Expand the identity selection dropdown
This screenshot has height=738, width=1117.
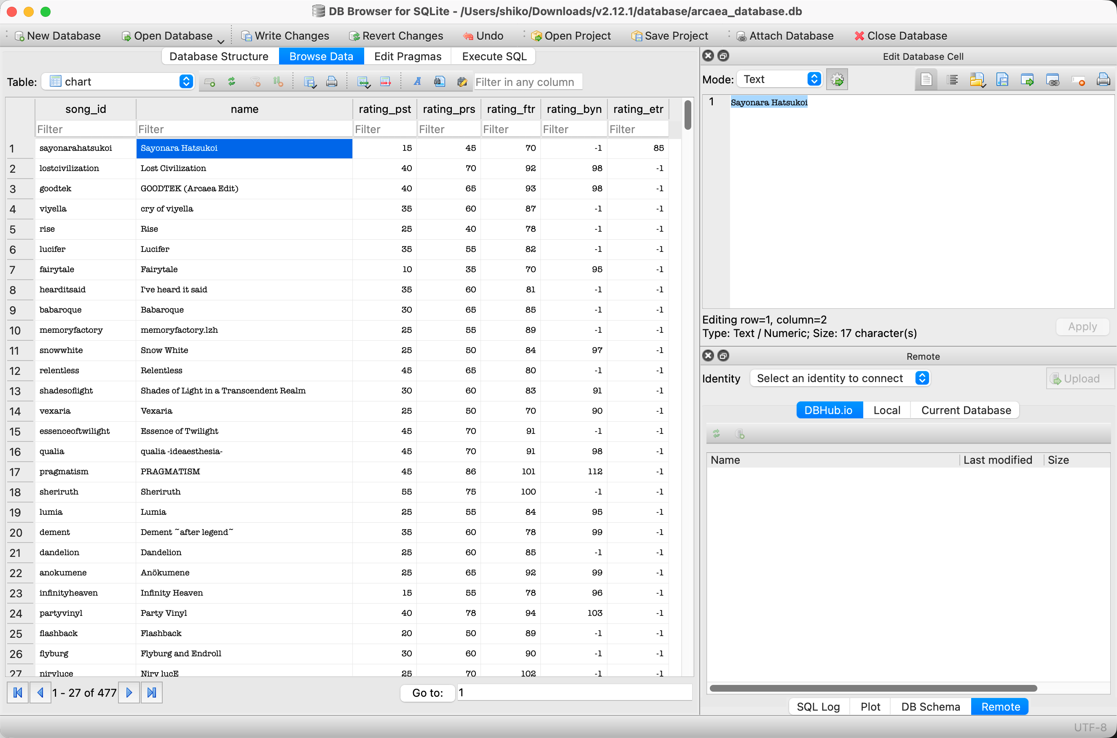pos(840,378)
